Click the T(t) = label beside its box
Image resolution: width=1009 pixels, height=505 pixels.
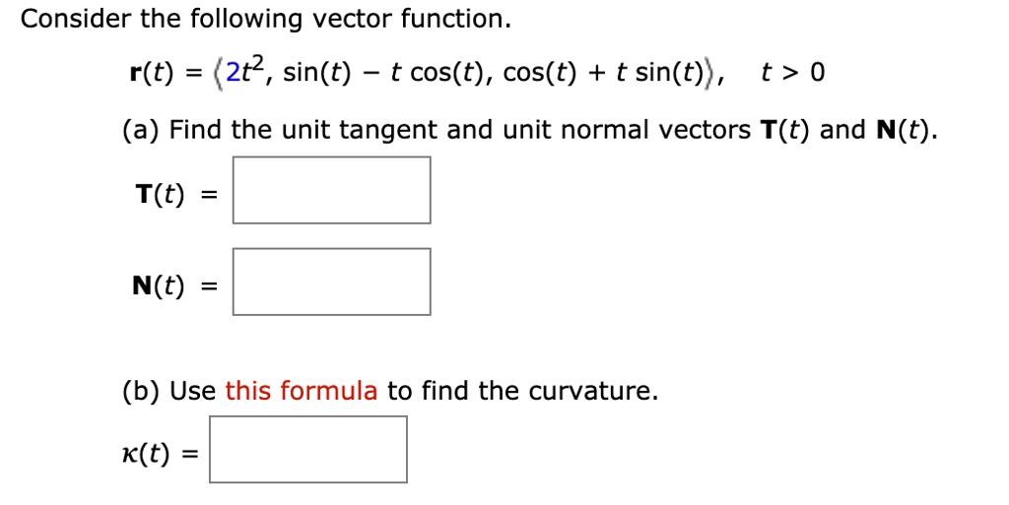(x=177, y=193)
